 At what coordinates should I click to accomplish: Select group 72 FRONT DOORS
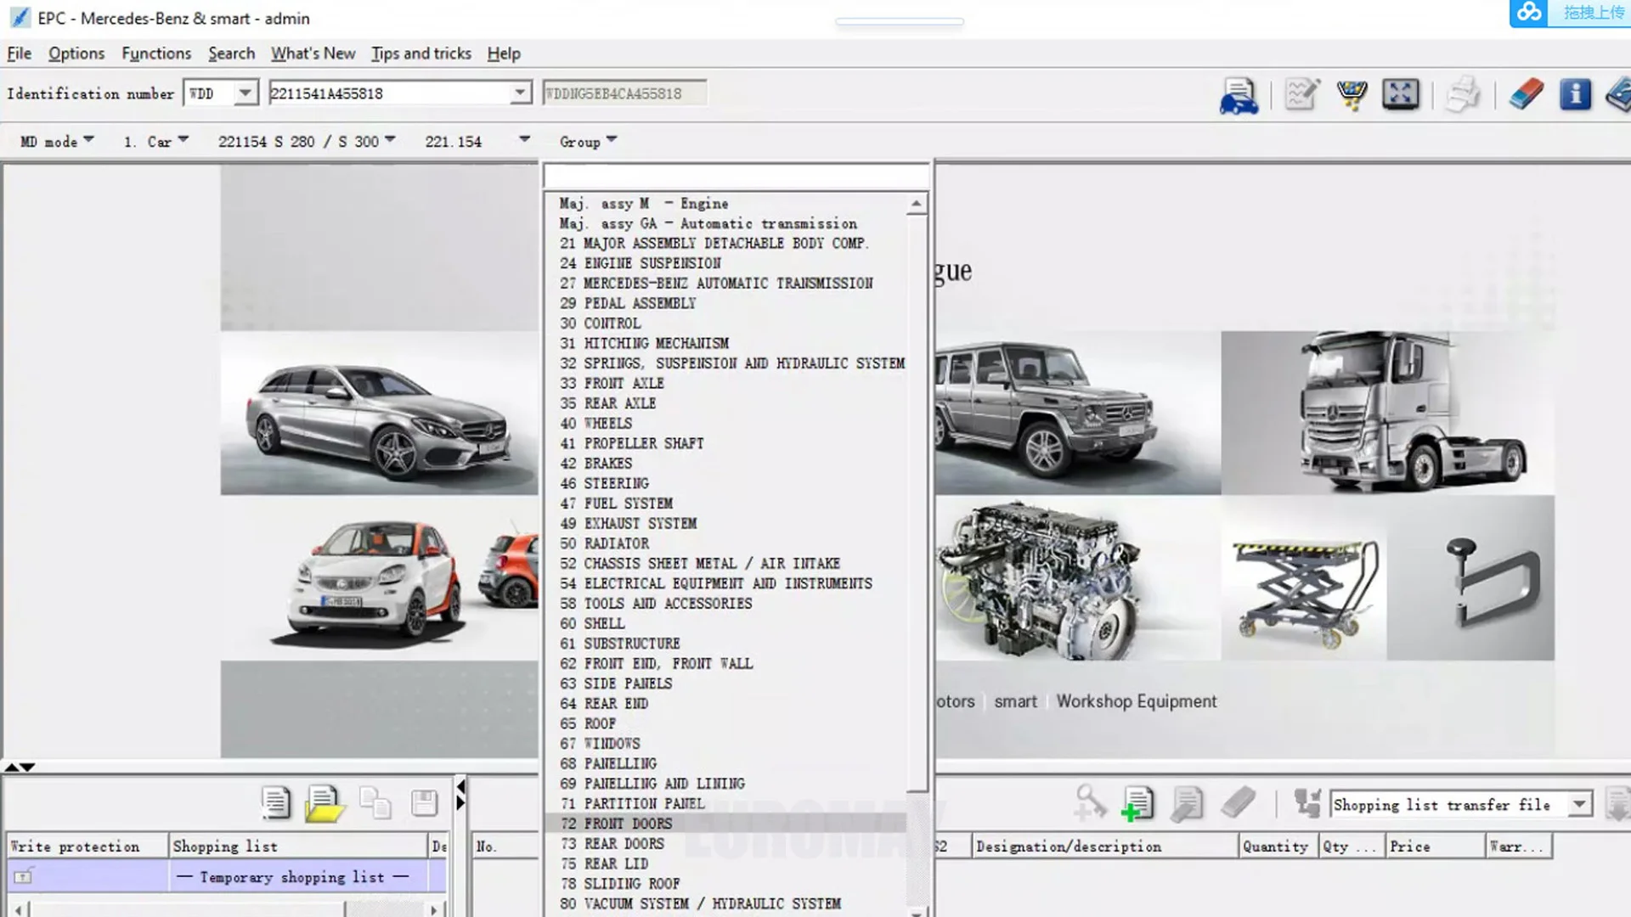628,824
